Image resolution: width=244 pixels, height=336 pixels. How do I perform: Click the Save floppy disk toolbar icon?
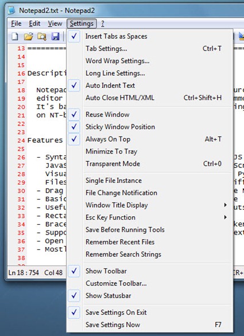[x=55, y=37]
